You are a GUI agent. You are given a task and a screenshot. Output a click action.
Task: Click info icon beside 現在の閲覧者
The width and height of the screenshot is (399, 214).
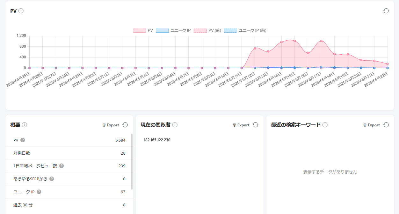pos(175,125)
